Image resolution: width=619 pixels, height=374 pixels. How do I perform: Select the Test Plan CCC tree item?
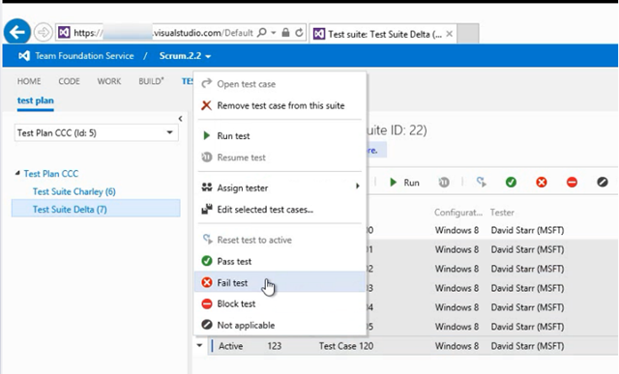51,174
